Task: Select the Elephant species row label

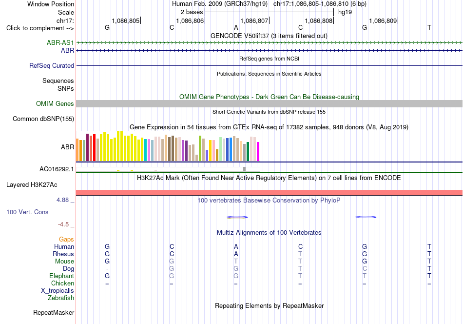Action: pos(62,276)
